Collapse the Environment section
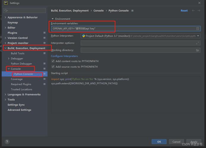Image resolution: width=206 pixels, height=148 pixels. 53,19
